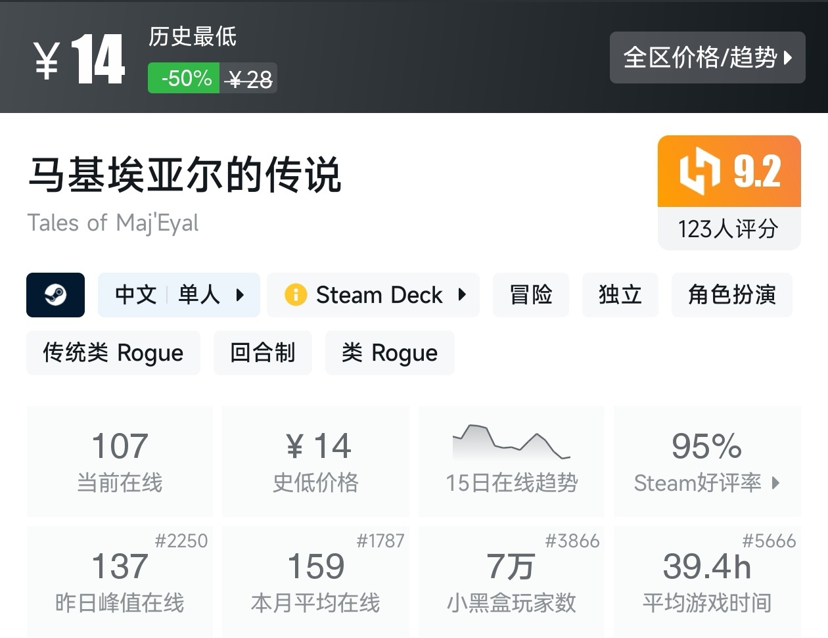Screen dimensions: 828x638
Task: Open the 15日在线趋势 chart
Action: click(x=511, y=461)
